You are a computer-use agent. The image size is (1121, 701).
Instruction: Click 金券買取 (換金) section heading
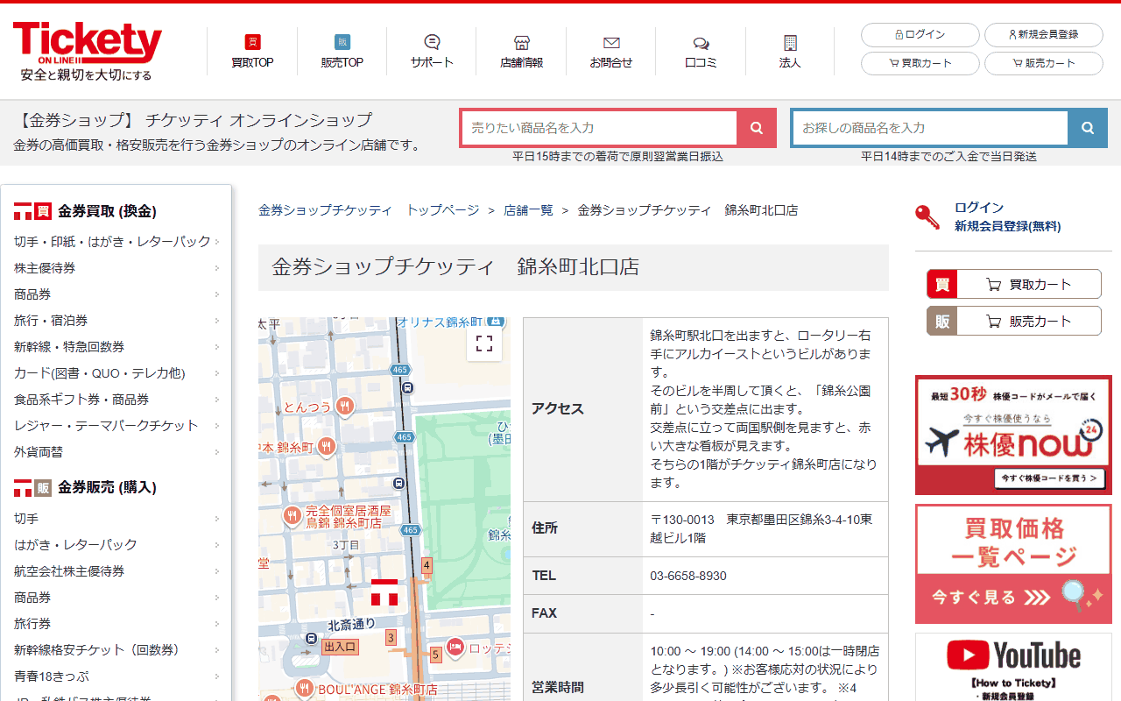pyautogui.click(x=85, y=211)
